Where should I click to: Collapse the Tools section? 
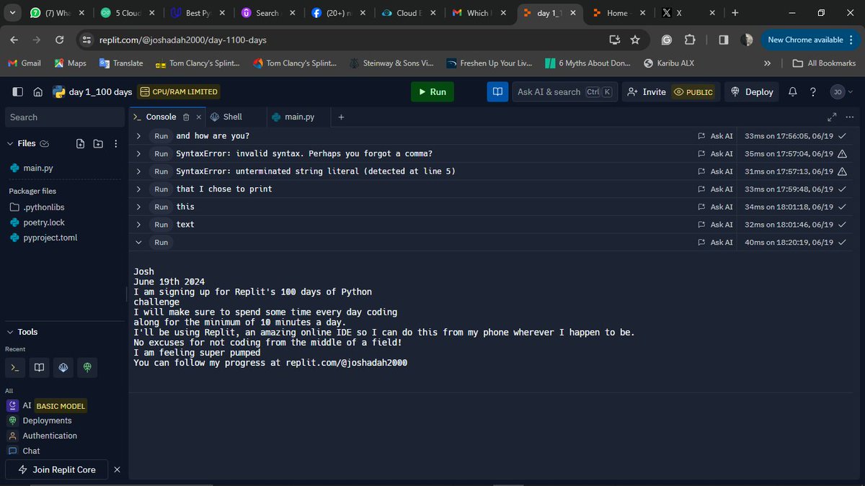point(10,332)
